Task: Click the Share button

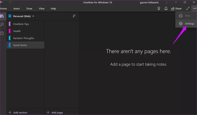Action: (176, 9)
